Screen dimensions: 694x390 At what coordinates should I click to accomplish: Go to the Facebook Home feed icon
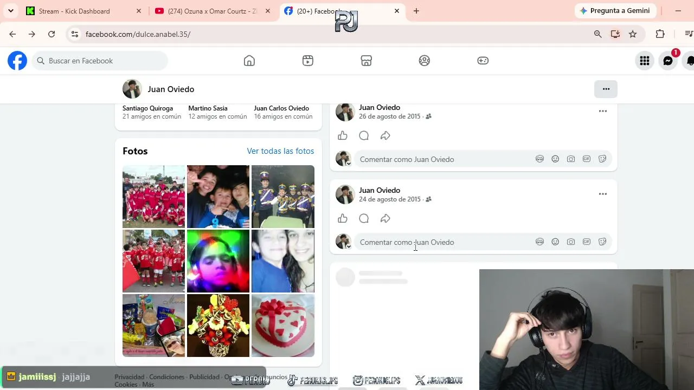[249, 61]
